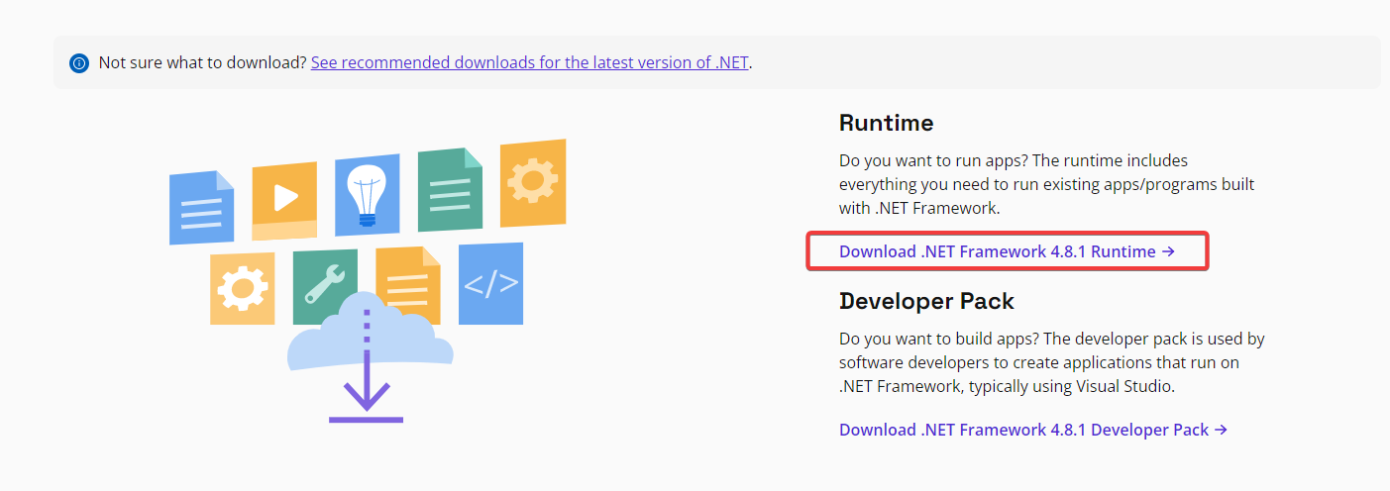Viewport: 1390px width, 491px height.
Task: Select the lightbulb icon tile
Action: click(x=367, y=194)
